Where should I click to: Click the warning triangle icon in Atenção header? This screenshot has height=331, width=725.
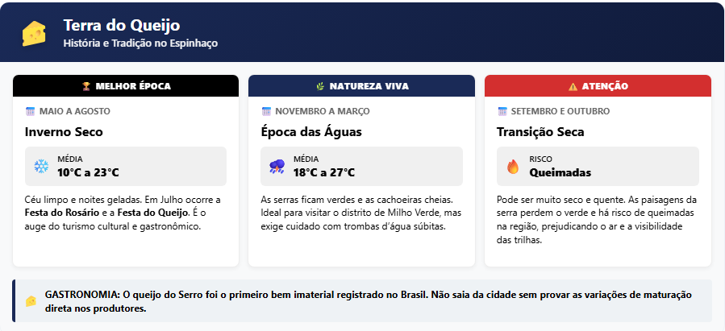point(573,86)
